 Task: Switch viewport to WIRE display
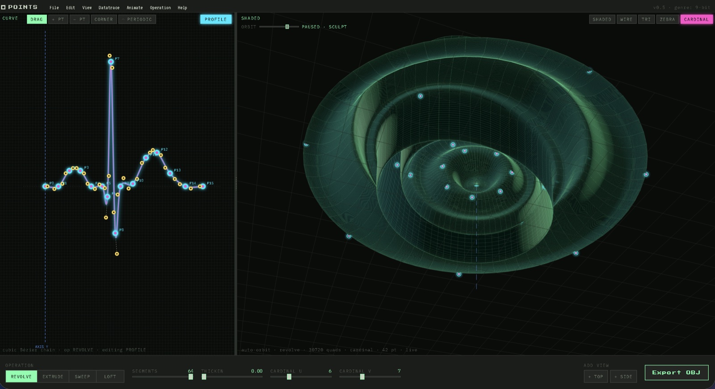point(627,19)
